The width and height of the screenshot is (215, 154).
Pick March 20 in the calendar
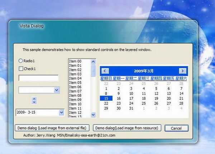coord(169,98)
